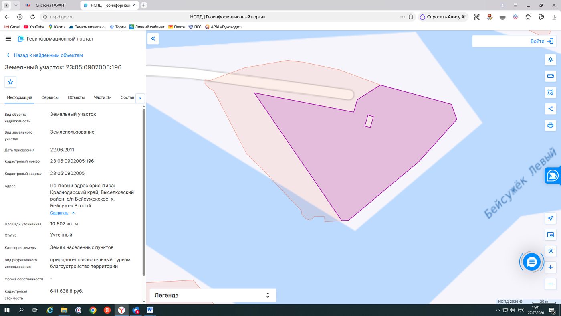Open the Торги bookmark

point(117,27)
